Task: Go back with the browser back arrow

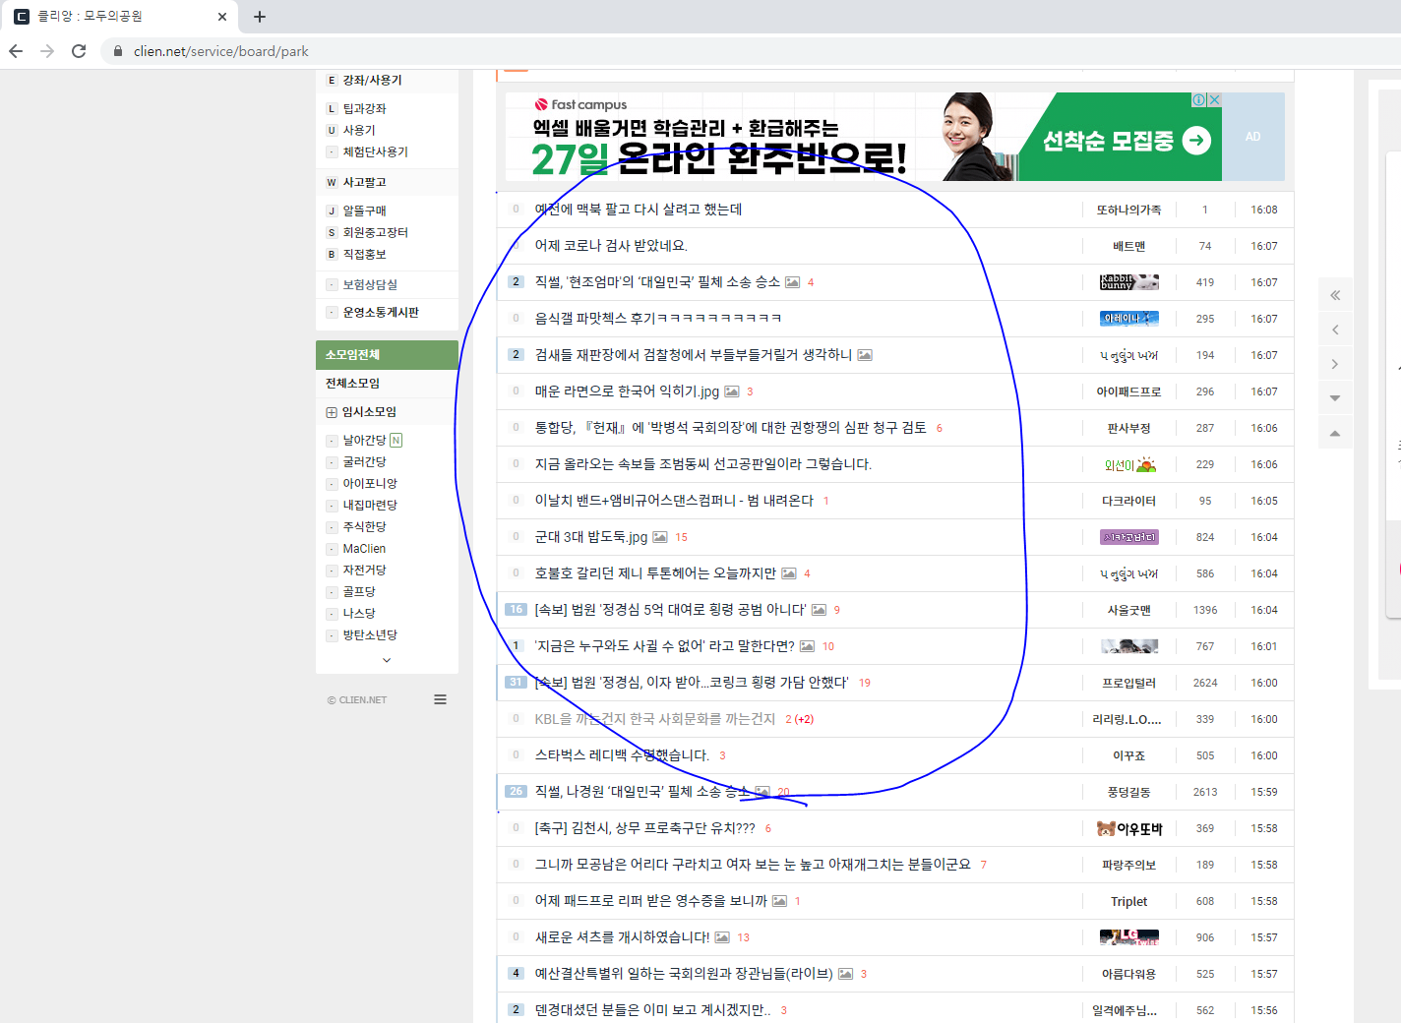Action: [x=16, y=51]
